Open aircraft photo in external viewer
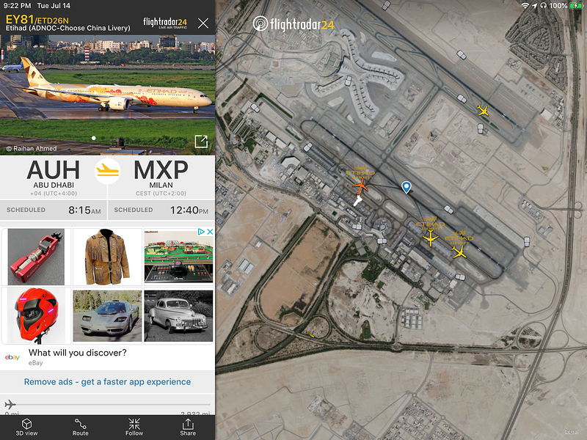This screenshot has height=440, width=587. (201, 142)
